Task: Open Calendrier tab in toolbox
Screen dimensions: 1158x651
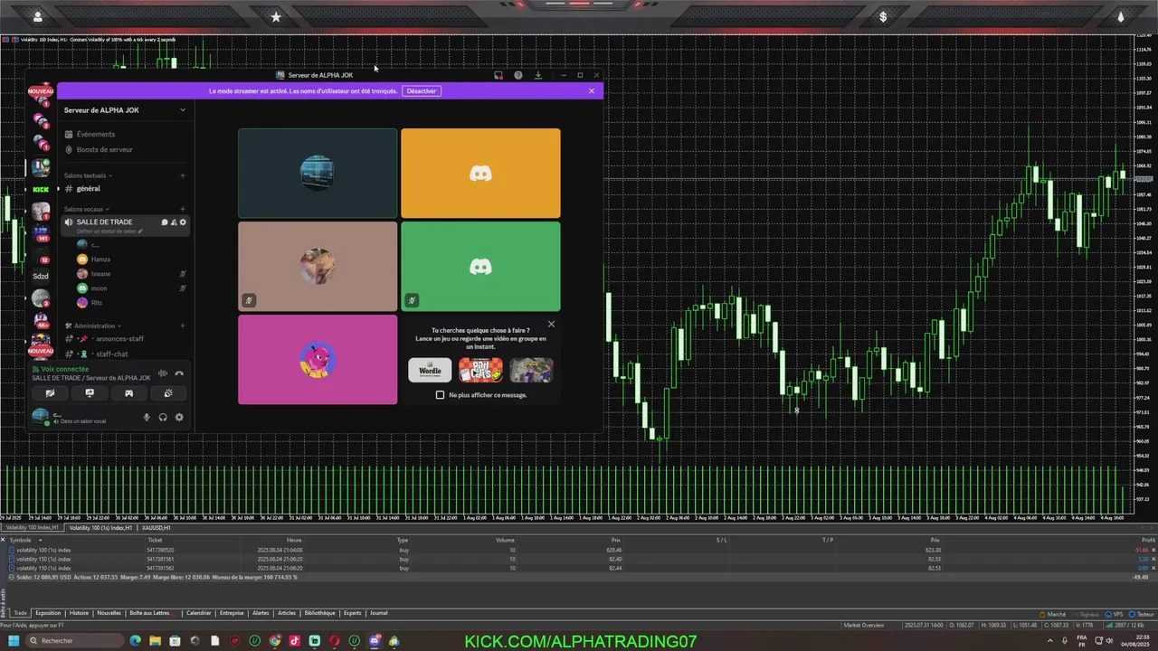Action: [x=198, y=613]
